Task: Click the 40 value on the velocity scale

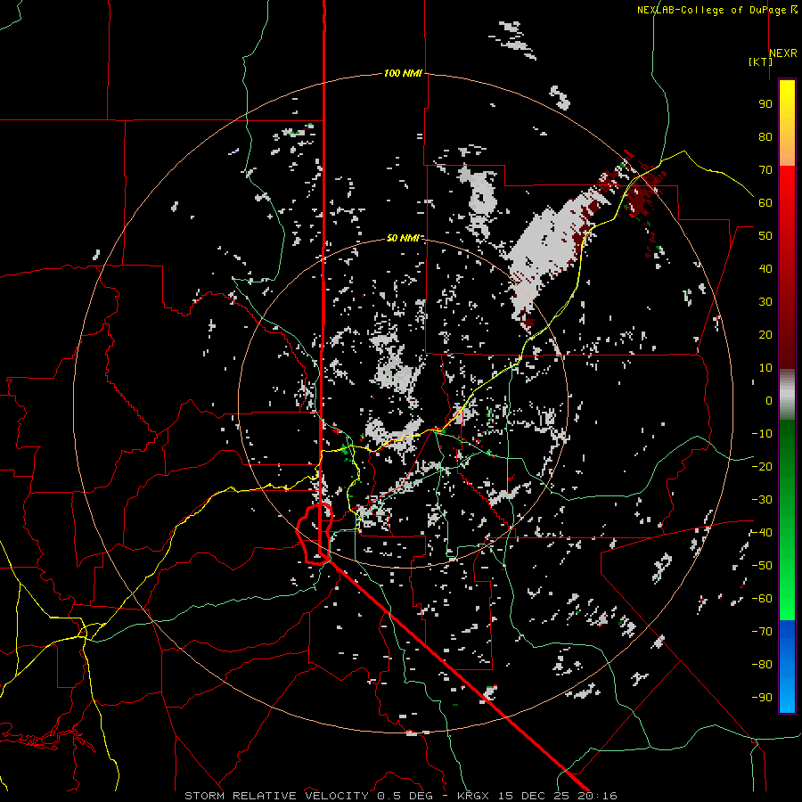Action: click(x=765, y=269)
